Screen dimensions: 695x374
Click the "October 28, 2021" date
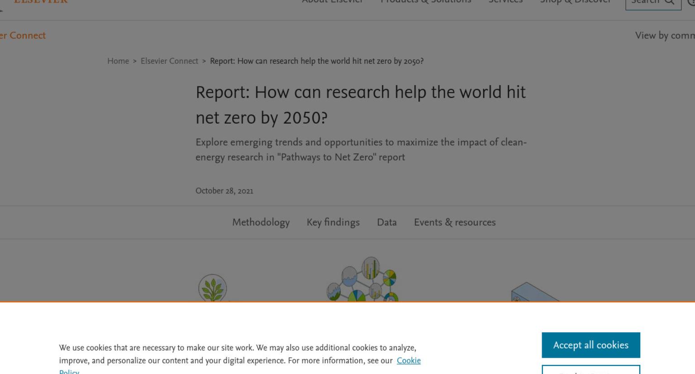coord(224,191)
